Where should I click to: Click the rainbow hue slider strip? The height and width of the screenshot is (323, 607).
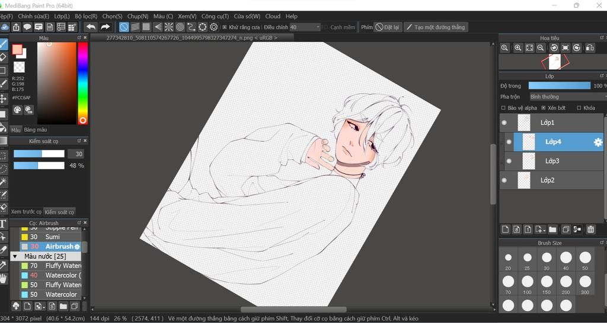pyautogui.click(x=83, y=83)
